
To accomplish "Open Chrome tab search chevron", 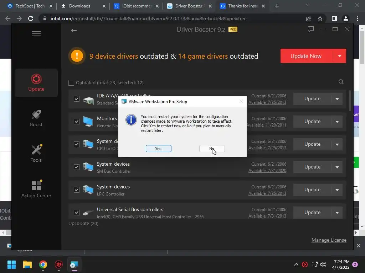I will tap(308, 5).
